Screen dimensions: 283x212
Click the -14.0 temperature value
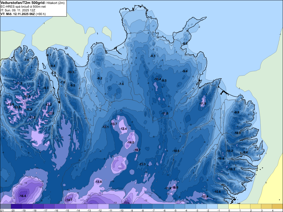coord(131,142)
